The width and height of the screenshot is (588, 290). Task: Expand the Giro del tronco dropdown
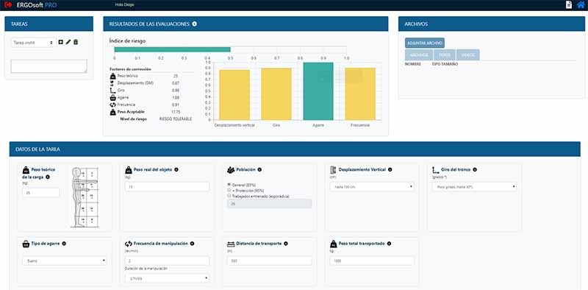pos(474,187)
